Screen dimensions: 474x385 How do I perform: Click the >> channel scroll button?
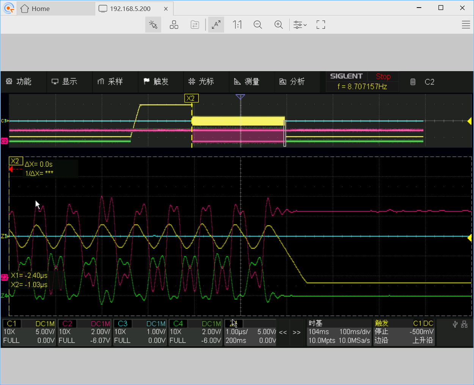pyautogui.click(x=297, y=332)
